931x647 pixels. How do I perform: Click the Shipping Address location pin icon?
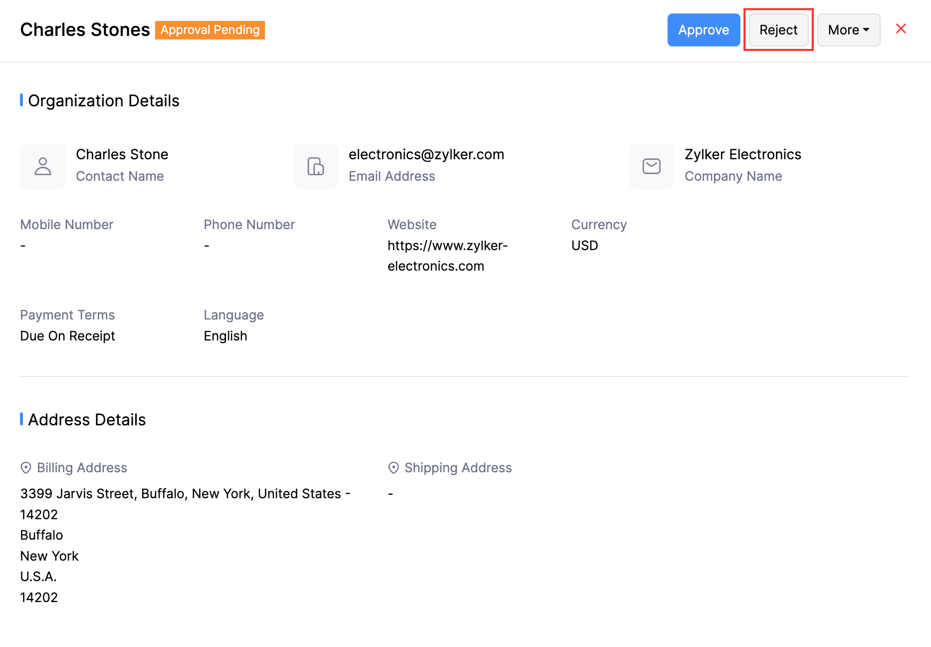pos(394,468)
